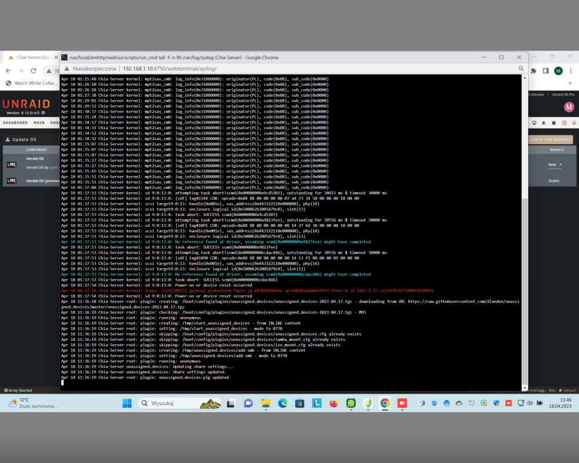Minimize the syslog Chrome window
Image resolution: width=579 pixels, height=463 pixels.
[x=483, y=57]
